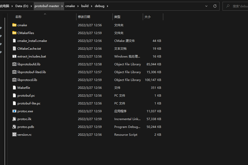Sort by 大小 column header

(x=147, y=17)
